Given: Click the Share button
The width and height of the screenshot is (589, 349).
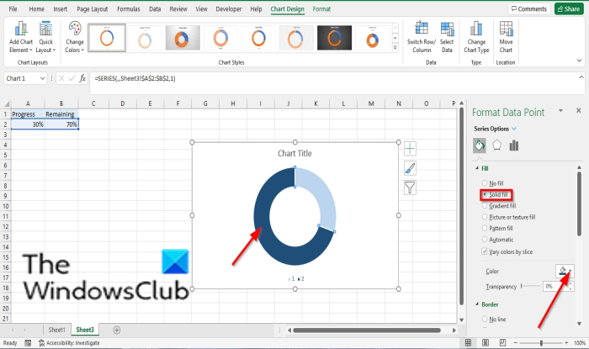Looking at the screenshot, I should (x=569, y=8).
